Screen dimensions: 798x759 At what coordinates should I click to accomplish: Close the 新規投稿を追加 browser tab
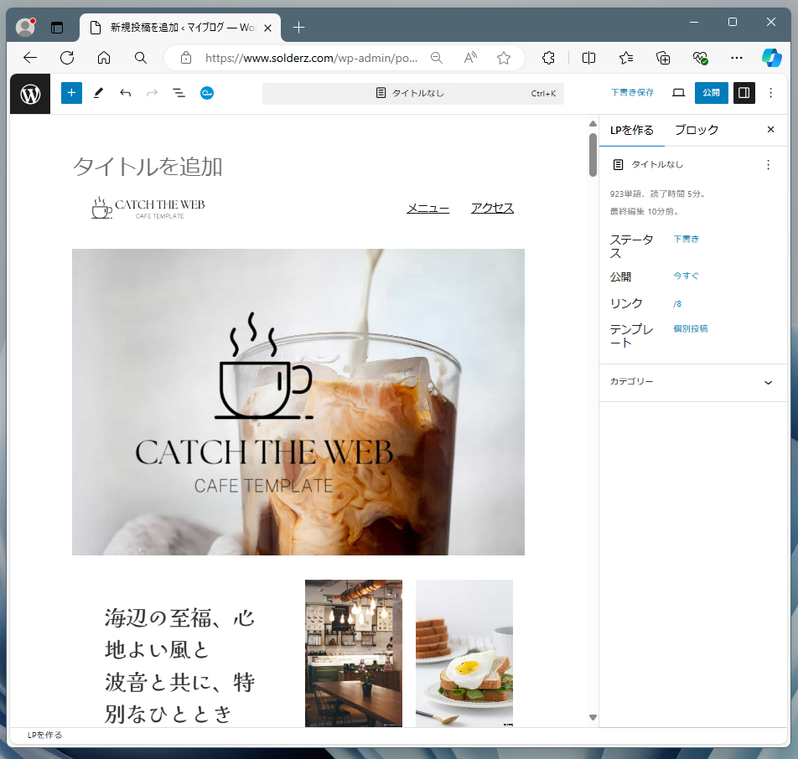(x=267, y=28)
